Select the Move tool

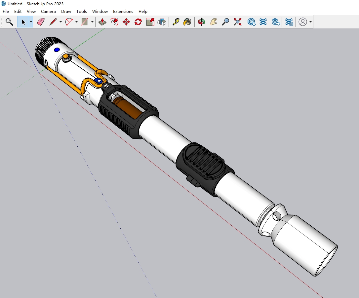(126, 22)
